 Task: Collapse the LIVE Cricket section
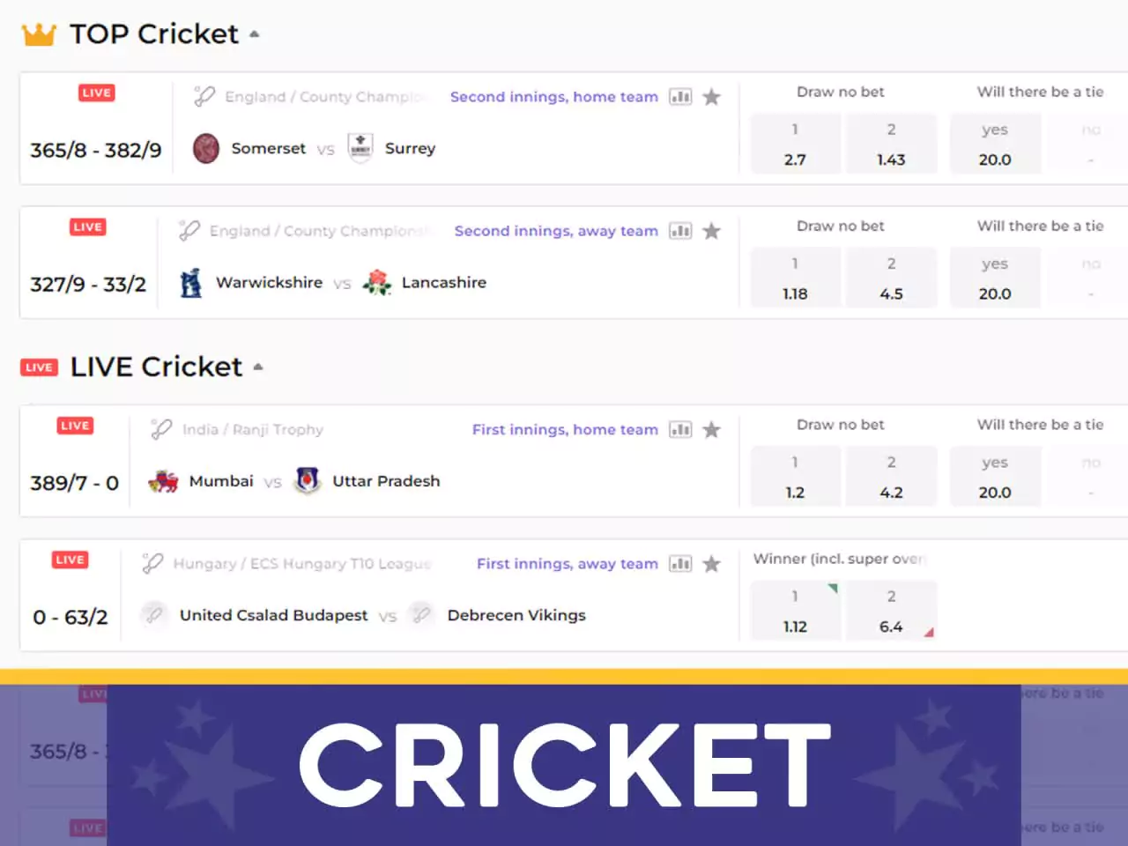click(257, 367)
